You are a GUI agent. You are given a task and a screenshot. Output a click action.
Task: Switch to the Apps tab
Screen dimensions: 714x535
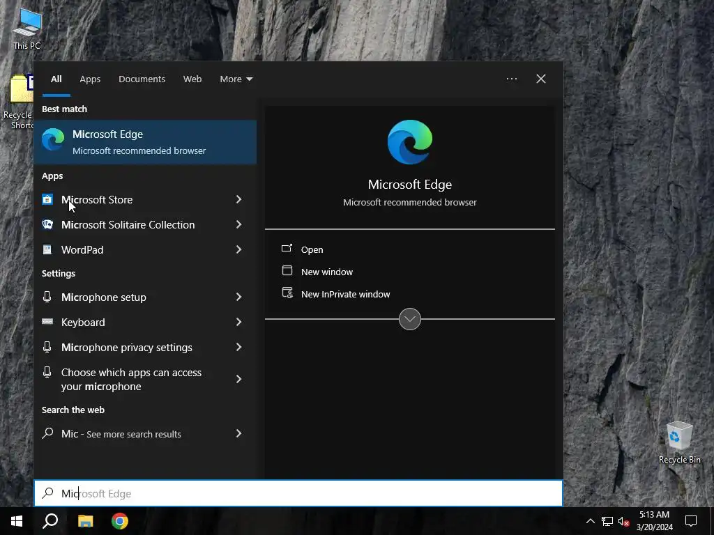tap(90, 79)
